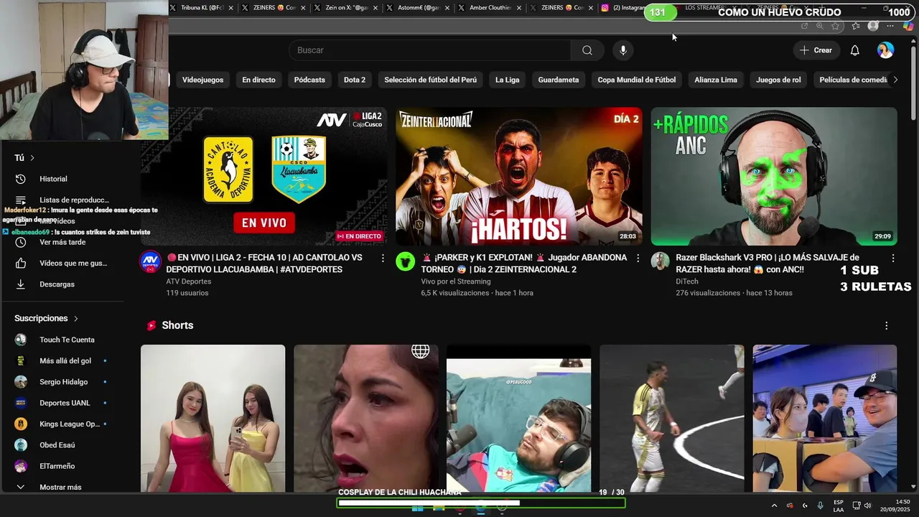
Task: Open the account avatar menu
Action: coord(885,50)
